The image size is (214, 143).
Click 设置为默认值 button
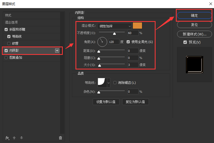[106, 102]
